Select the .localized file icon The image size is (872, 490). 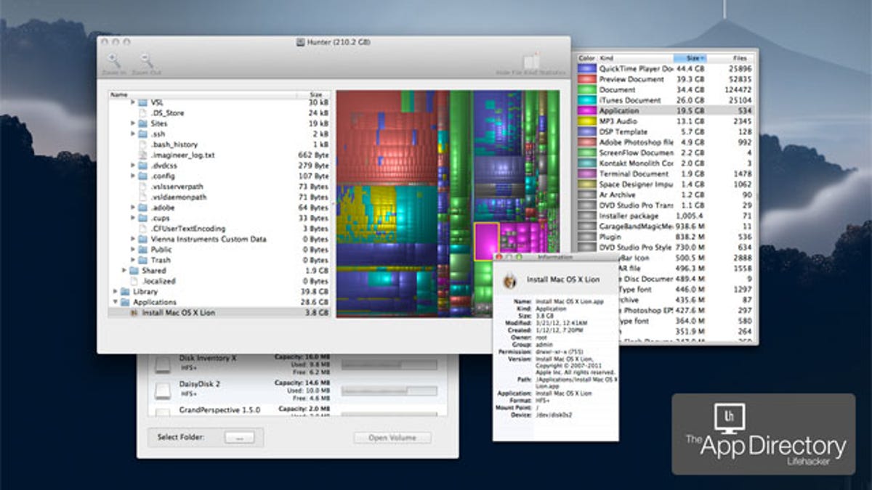coord(134,281)
